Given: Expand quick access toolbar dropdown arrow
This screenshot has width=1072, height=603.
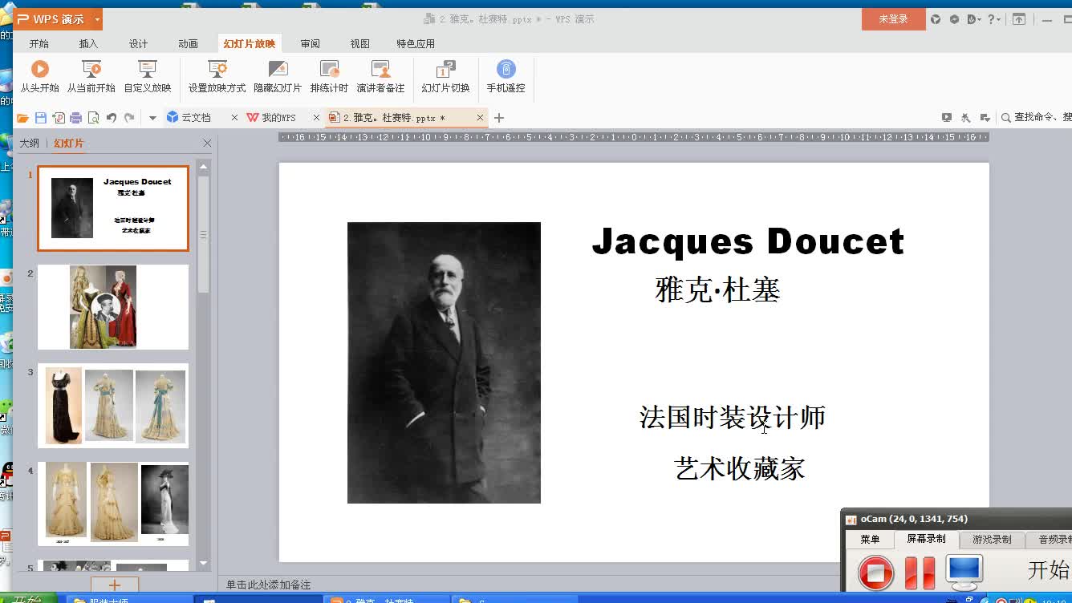Looking at the screenshot, I should point(152,118).
